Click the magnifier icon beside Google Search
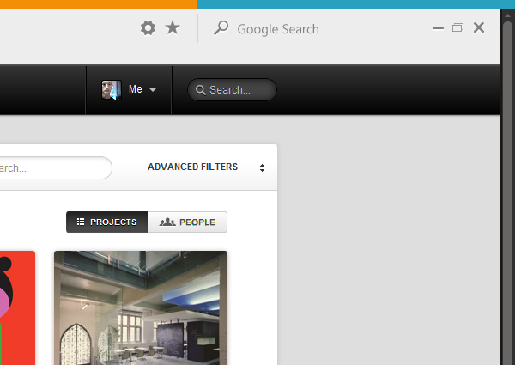Viewport: 515px width, 365px height. coord(221,28)
